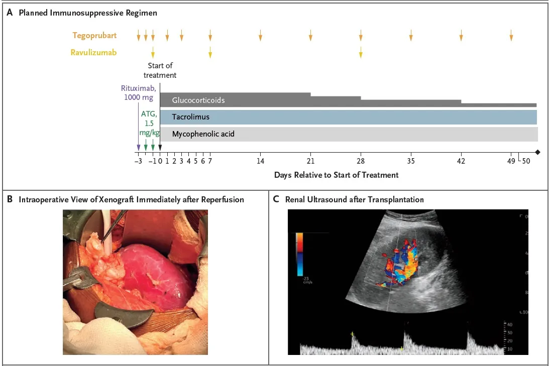Click the black start-of-treatment arrowhead at day 0
Screen dimensions: 550x366
160,147
